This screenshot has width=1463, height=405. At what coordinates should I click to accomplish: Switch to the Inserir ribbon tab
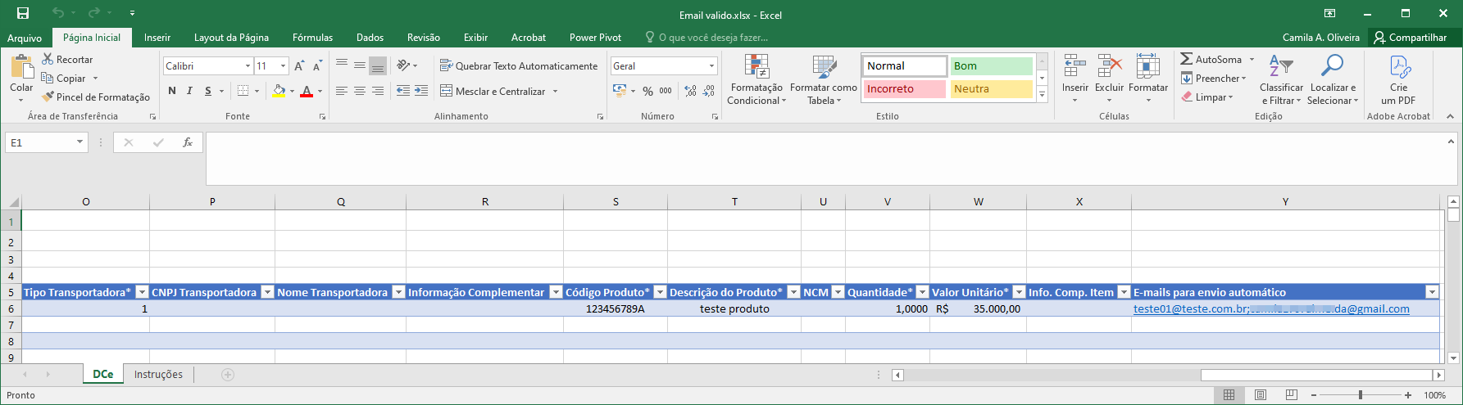157,38
